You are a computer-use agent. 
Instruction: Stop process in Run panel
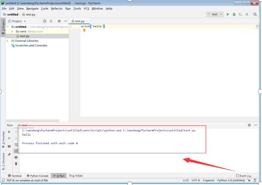tap(9, 138)
